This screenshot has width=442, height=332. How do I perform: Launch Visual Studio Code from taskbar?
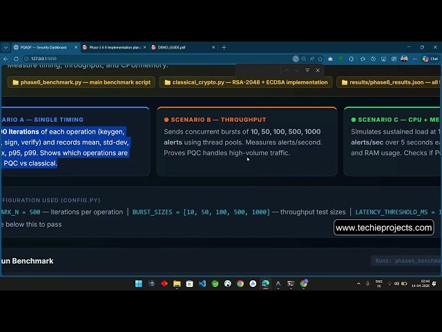click(202, 284)
